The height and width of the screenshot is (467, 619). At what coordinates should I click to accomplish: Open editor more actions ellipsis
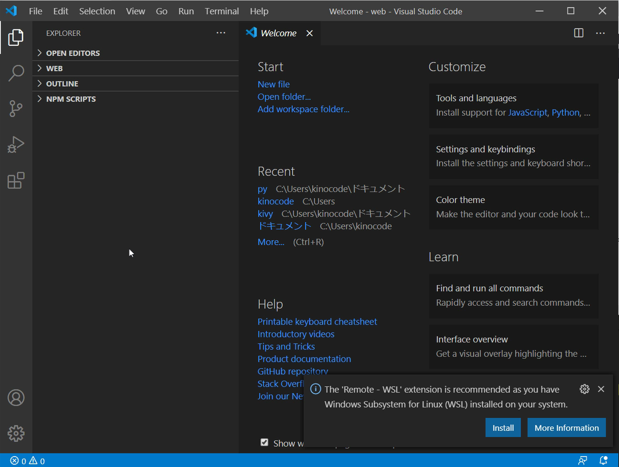coord(600,33)
